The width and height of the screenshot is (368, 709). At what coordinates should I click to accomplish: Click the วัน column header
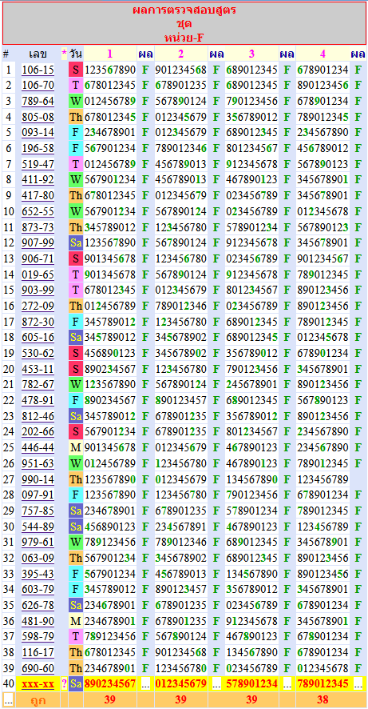pyautogui.click(x=76, y=54)
